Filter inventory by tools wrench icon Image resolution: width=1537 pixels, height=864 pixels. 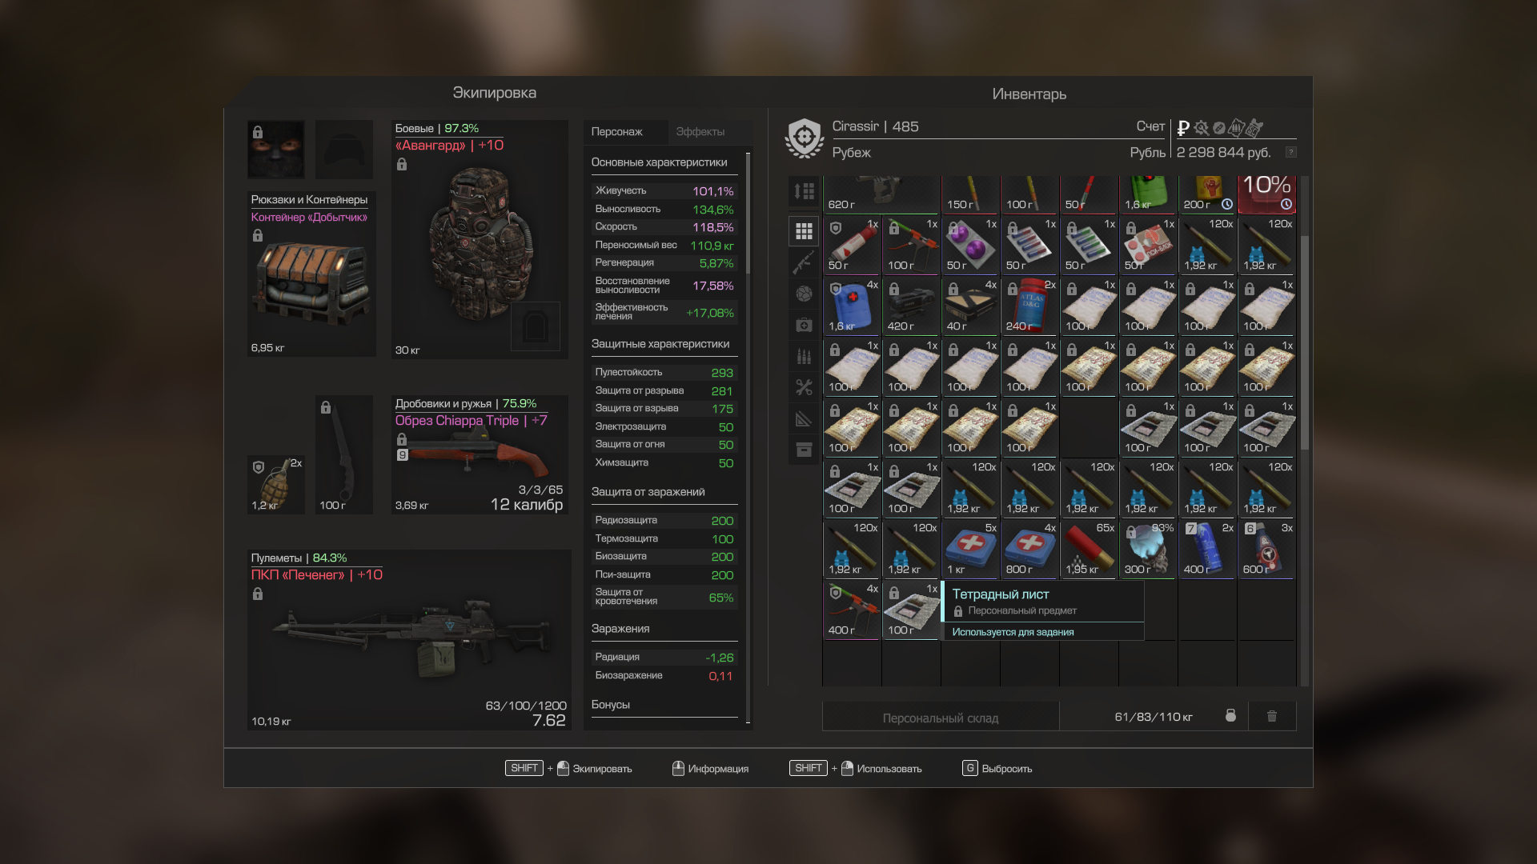point(804,387)
